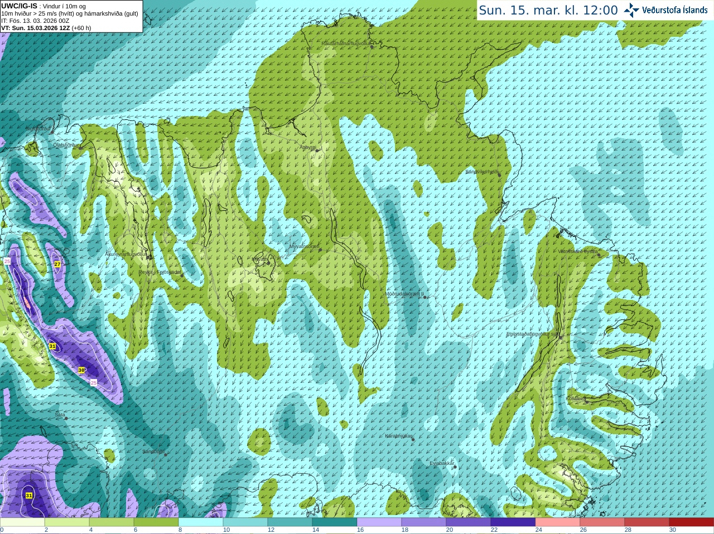Click the Sandbúðir station label
This screenshot has height=534, width=714.
pyautogui.click(x=153, y=452)
